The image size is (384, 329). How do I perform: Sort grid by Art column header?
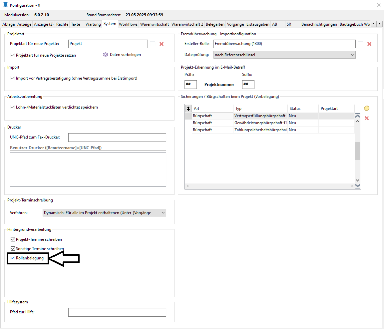(212, 109)
